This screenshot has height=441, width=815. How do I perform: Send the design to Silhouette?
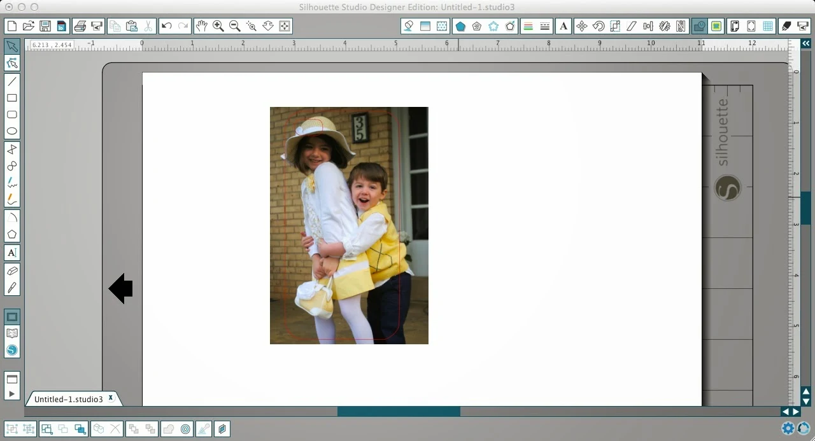point(804,26)
